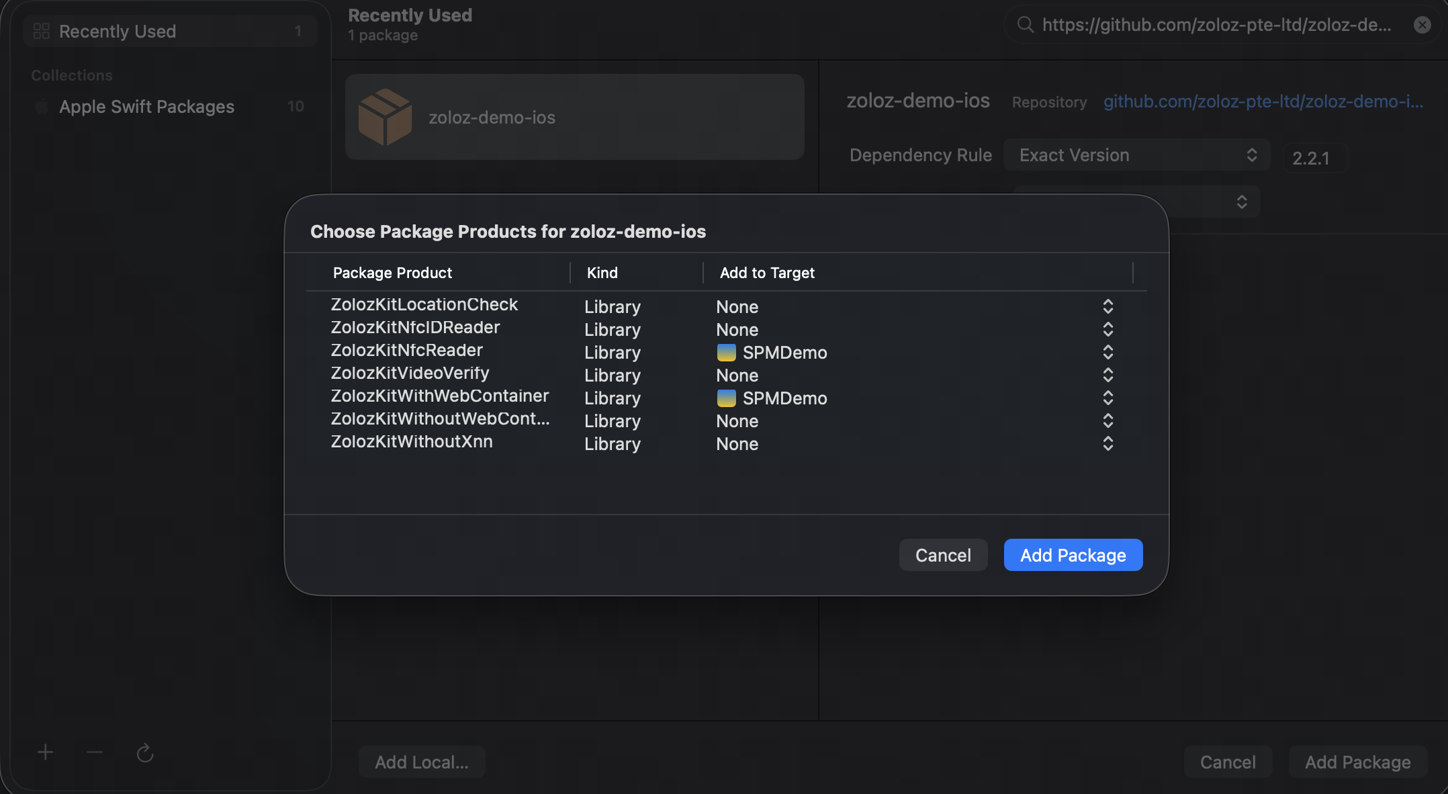The width and height of the screenshot is (1448, 794).
Task: Click the Add to Target column header
Action: [767, 273]
